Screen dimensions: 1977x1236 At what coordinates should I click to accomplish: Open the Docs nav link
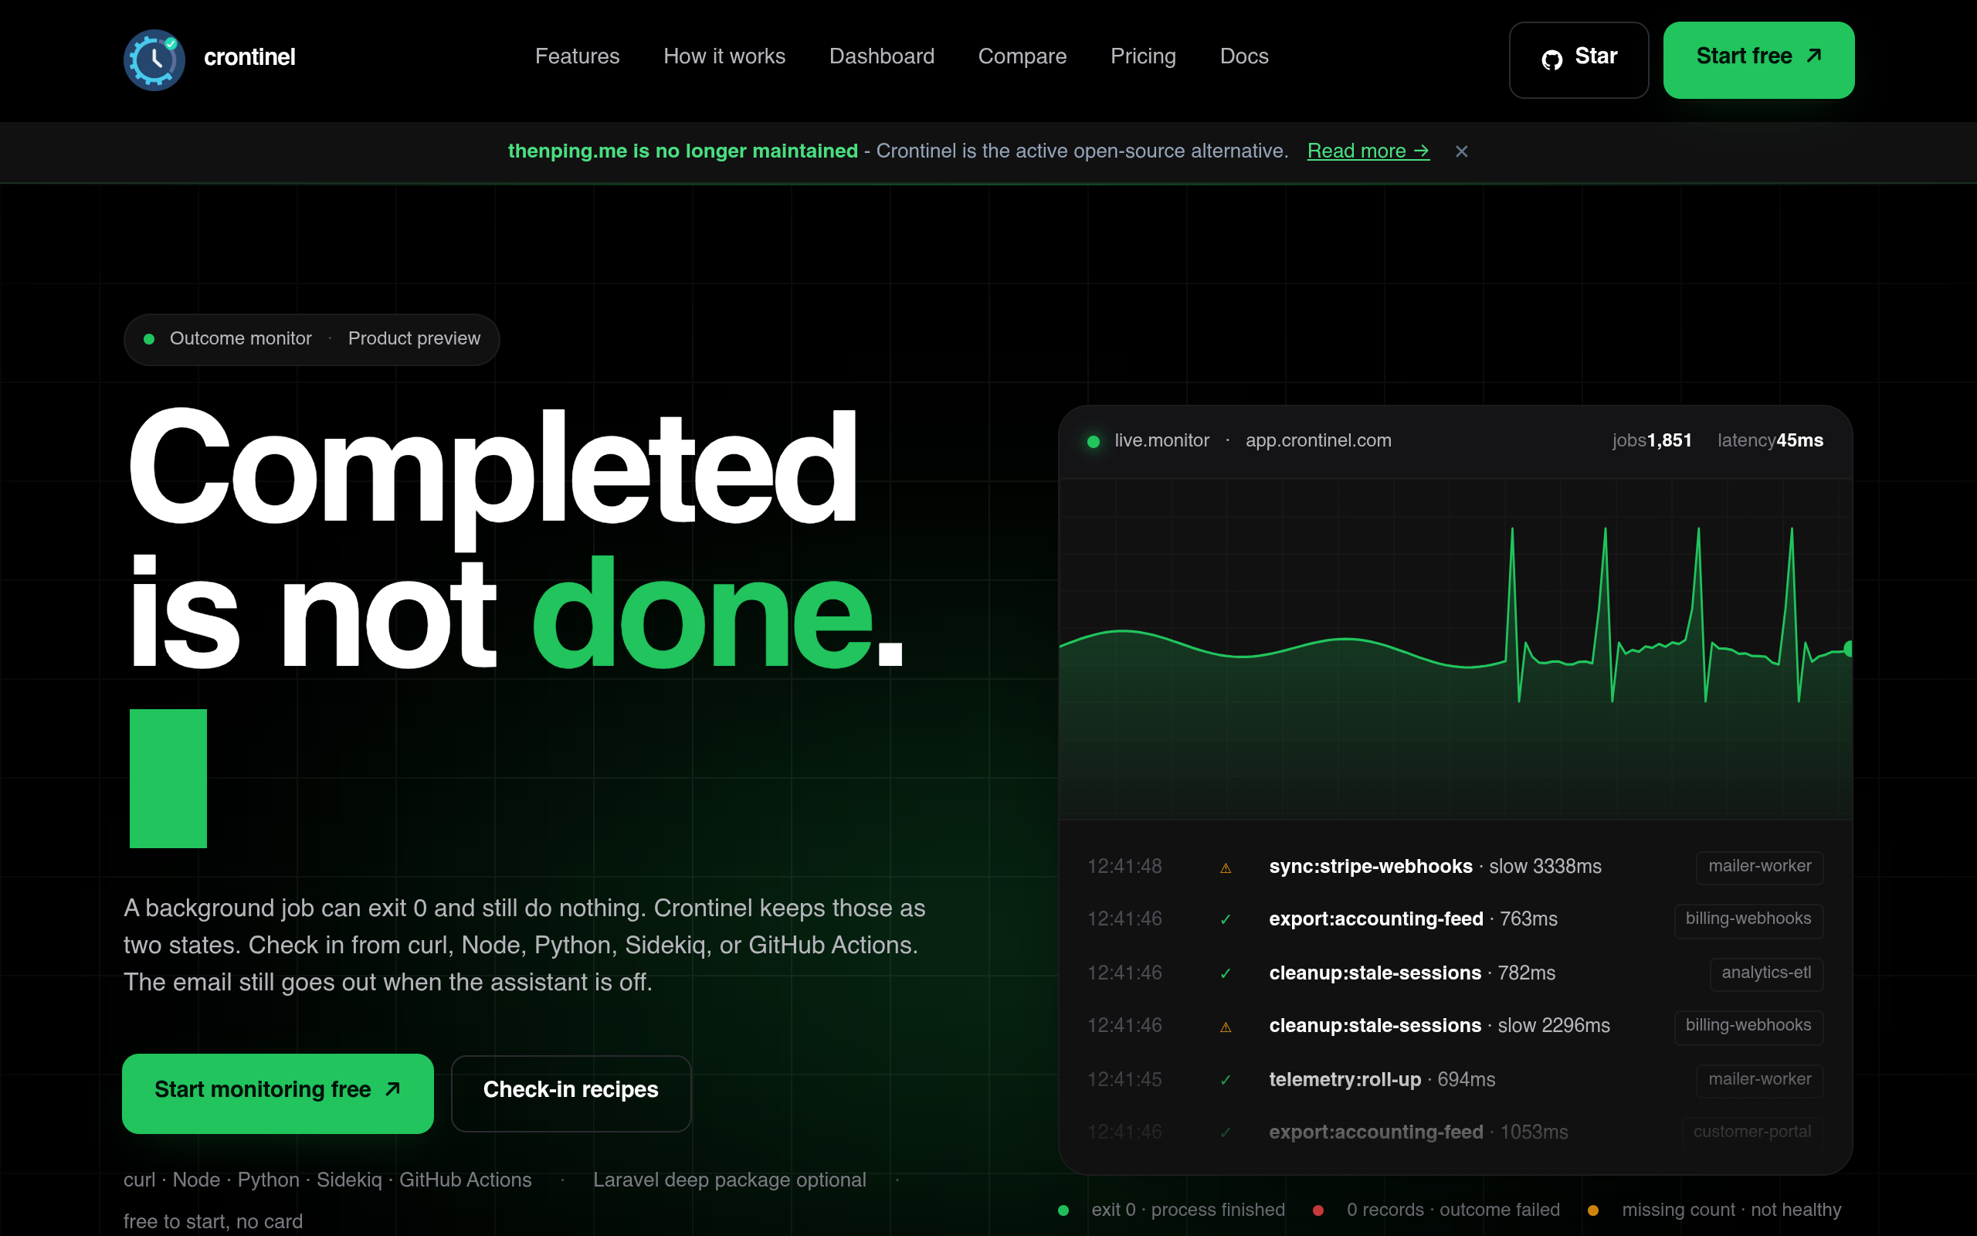[1243, 56]
